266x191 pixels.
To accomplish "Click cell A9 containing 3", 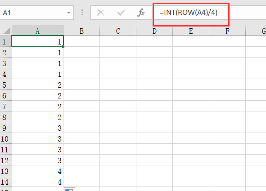I will pyautogui.click(x=37, y=128).
